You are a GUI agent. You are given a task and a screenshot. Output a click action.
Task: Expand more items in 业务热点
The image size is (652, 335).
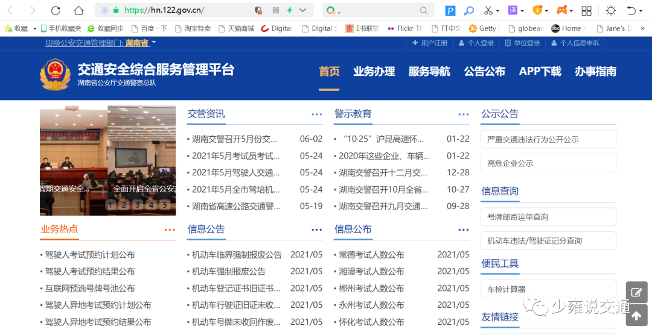click(170, 230)
